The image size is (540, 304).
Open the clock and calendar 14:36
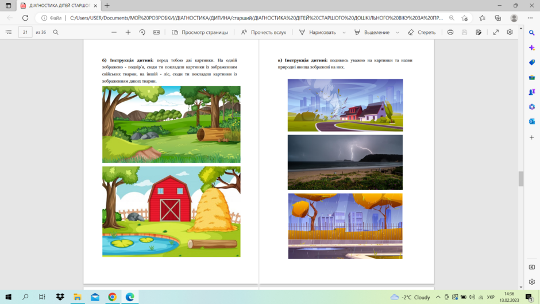coord(509,297)
